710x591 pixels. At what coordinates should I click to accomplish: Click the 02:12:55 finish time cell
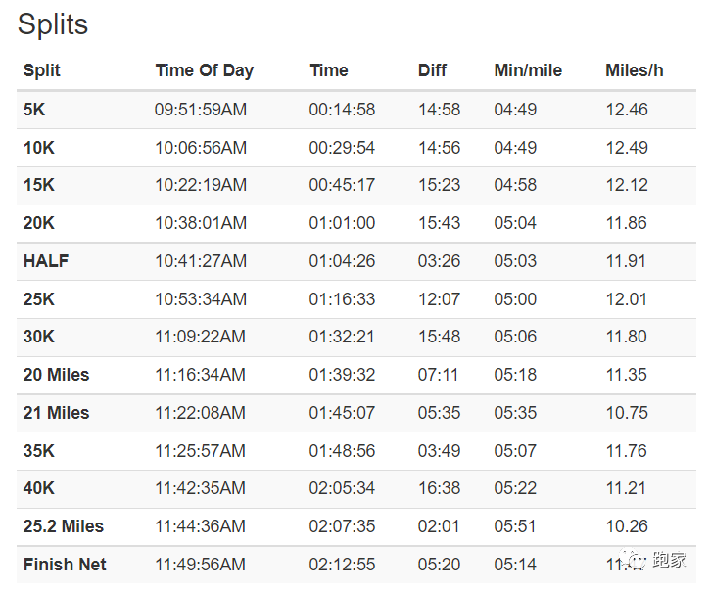tap(342, 565)
